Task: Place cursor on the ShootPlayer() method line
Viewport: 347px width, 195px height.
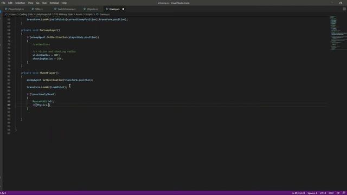Action: 40,73
